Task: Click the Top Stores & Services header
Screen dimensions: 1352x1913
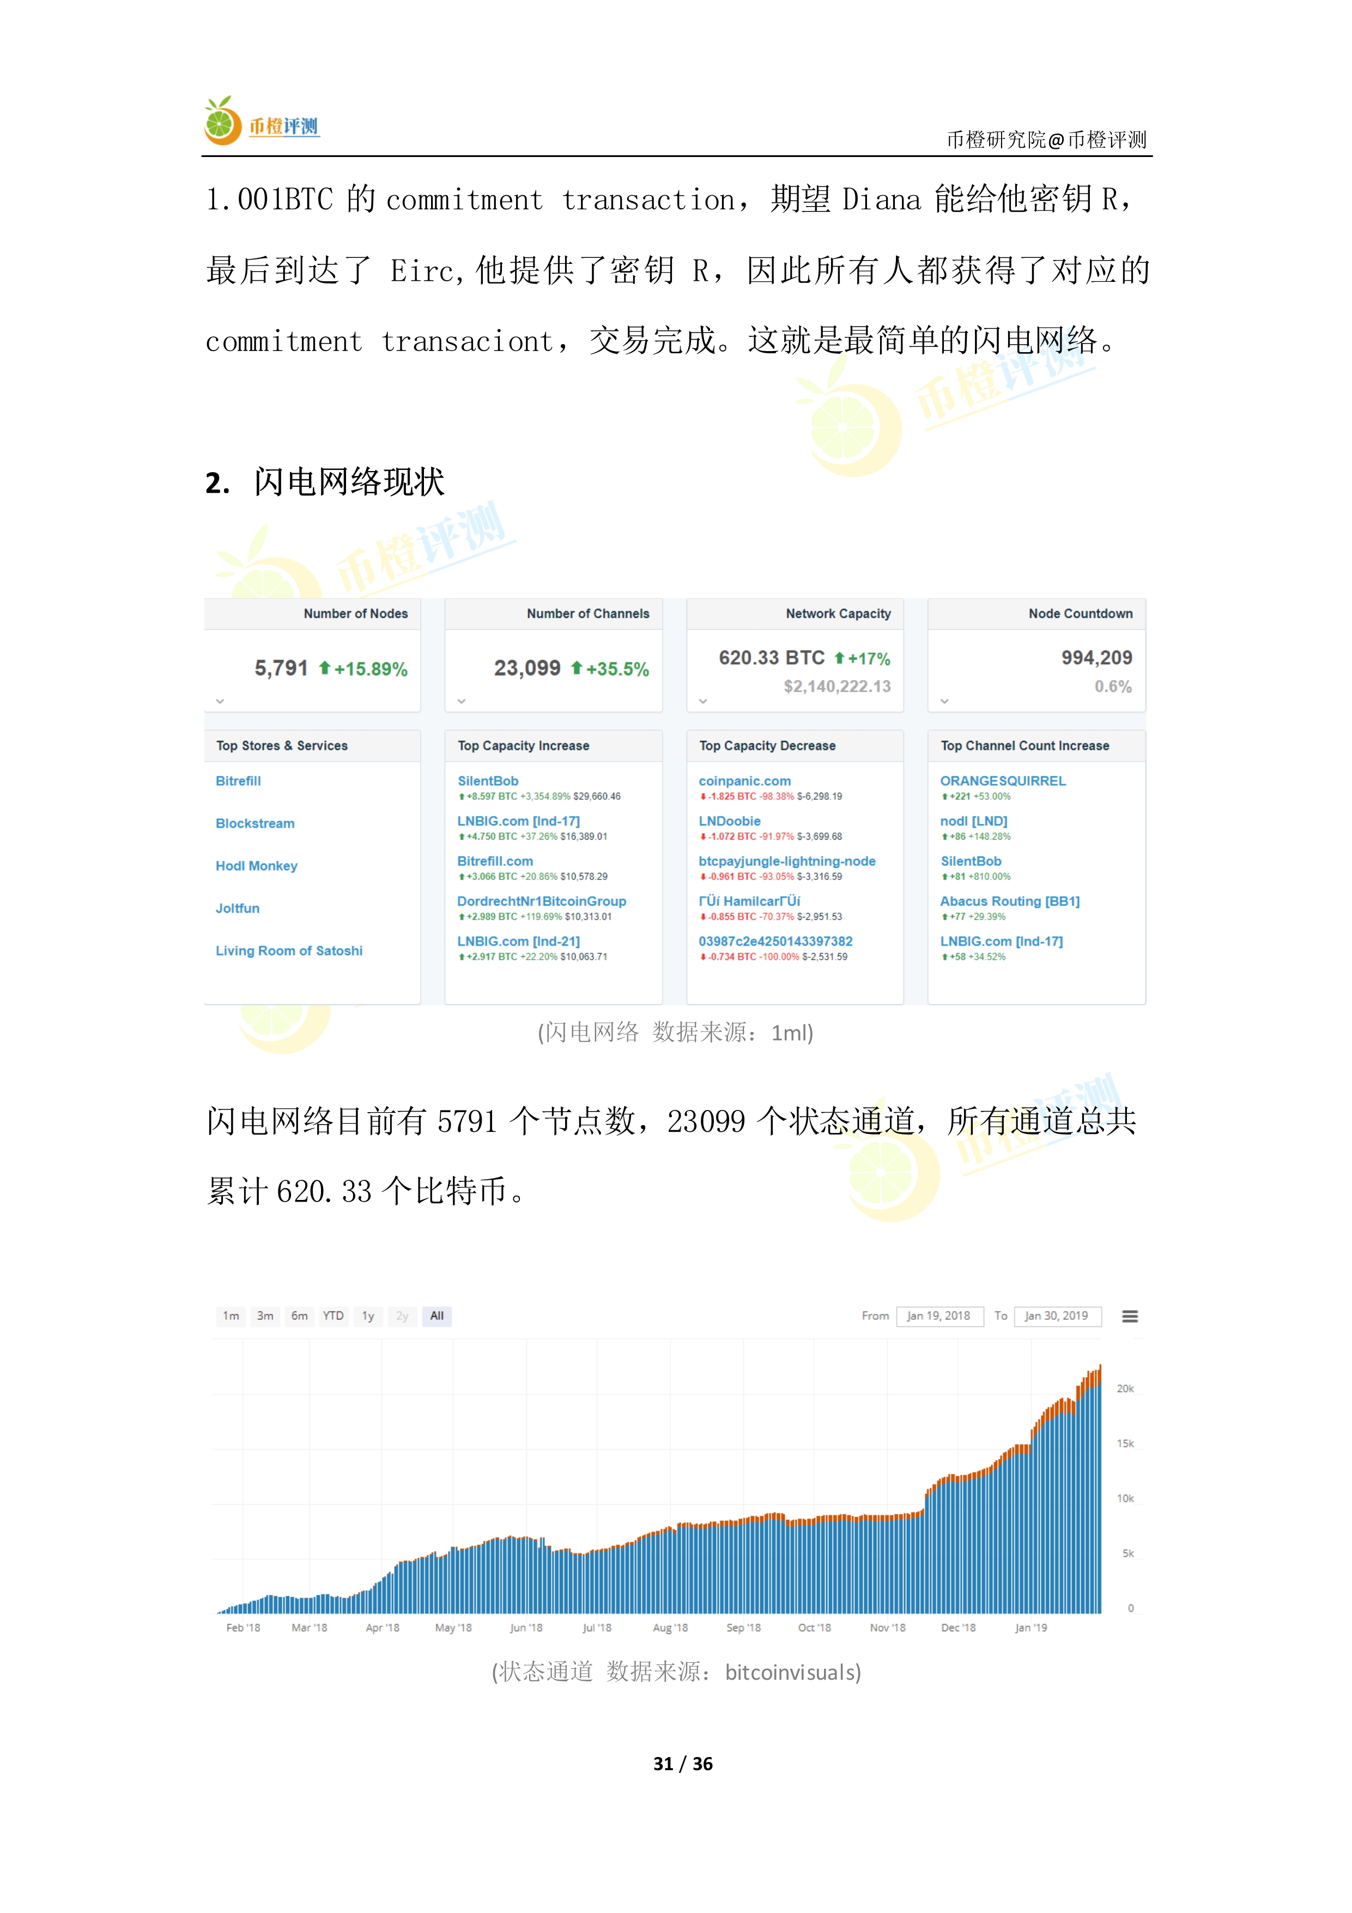Action: (x=282, y=746)
